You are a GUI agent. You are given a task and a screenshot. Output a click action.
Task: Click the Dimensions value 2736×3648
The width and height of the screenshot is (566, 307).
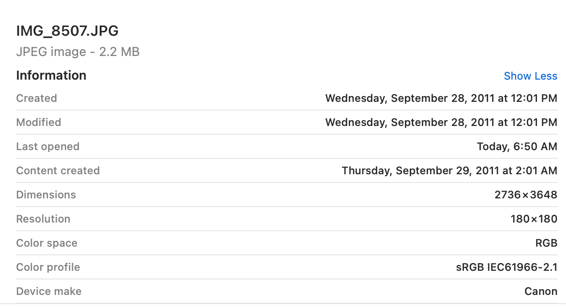click(525, 195)
